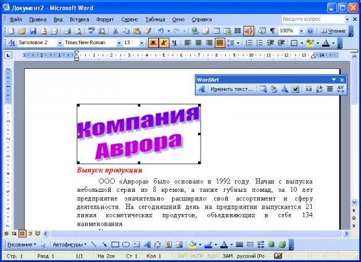Screen dimensions: 361x262
Task: Apply font color from Formatting toolbar
Action: point(326,43)
